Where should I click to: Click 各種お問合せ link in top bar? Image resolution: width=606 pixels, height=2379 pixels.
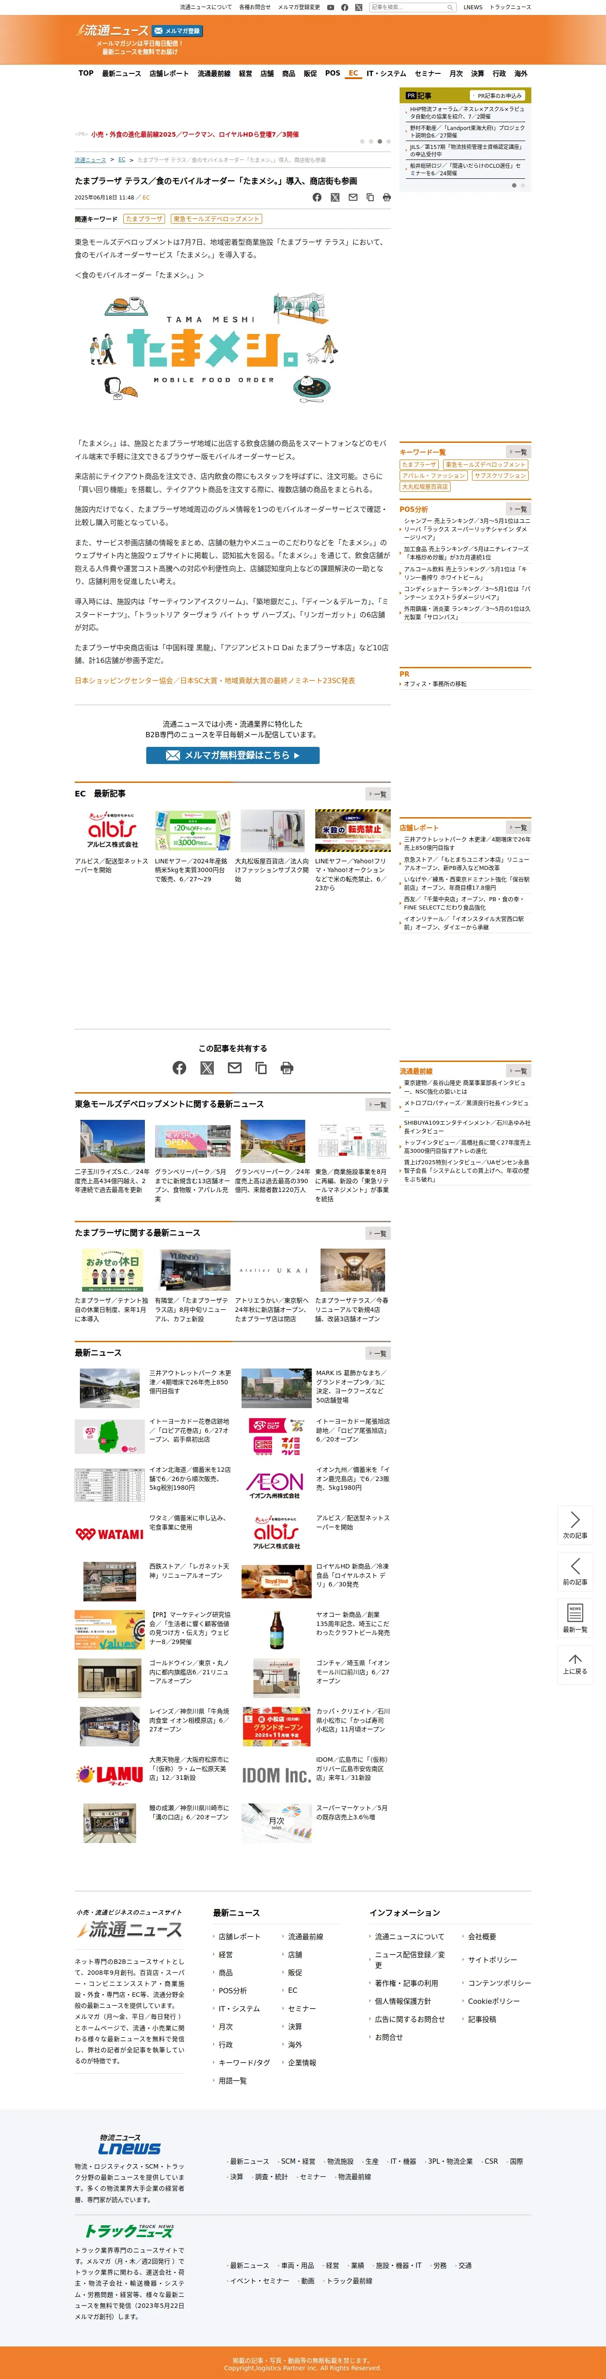(x=255, y=7)
